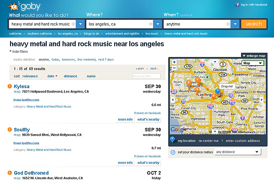Click the keyword filter input box
The width and height of the screenshot is (274, 186).
pyautogui.click(x=147, y=76)
